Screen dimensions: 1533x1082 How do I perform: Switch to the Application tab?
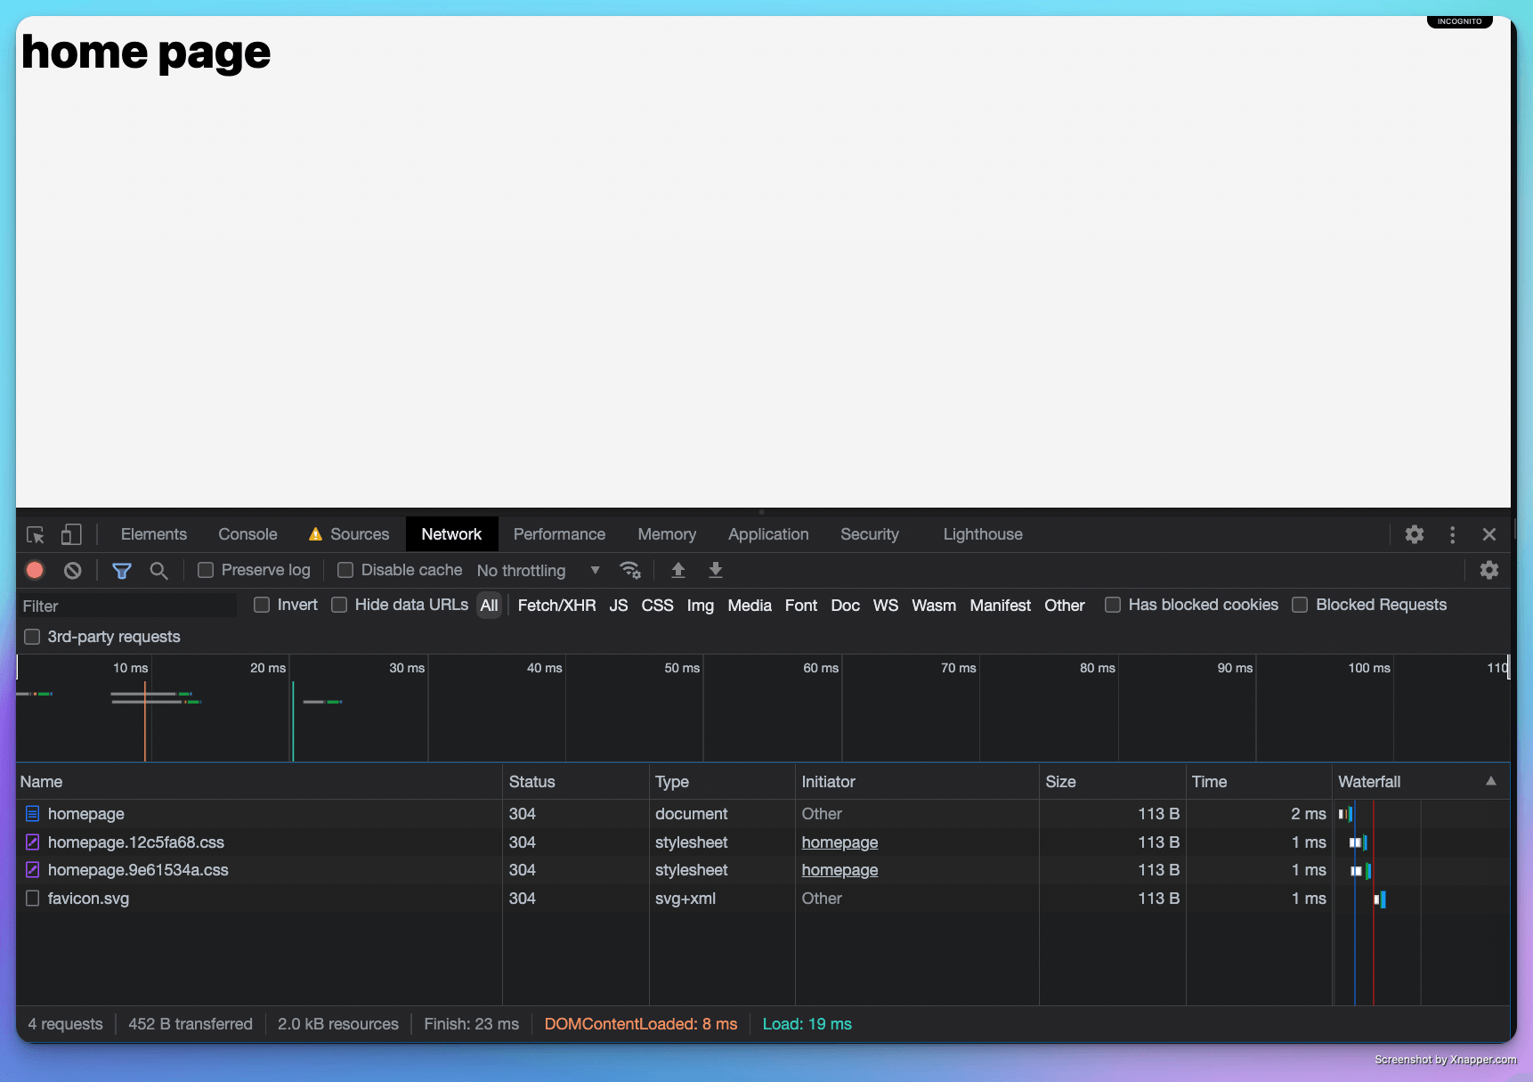(x=768, y=534)
